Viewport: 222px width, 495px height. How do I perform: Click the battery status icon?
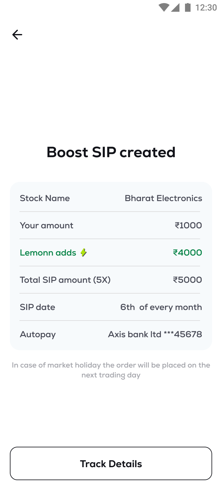pyautogui.click(x=187, y=7)
